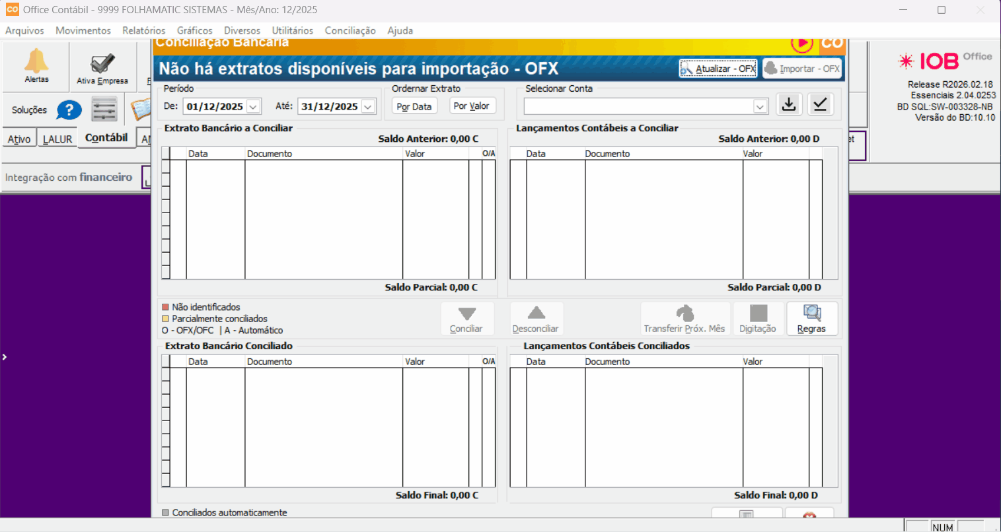The width and height of the screenshot is (1001, 532).
Task: Expand the left side panel arrow
Action: click(5, 357)
